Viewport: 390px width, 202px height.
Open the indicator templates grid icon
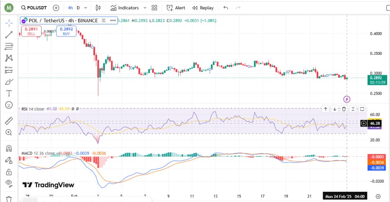click(x=155, y=8)
